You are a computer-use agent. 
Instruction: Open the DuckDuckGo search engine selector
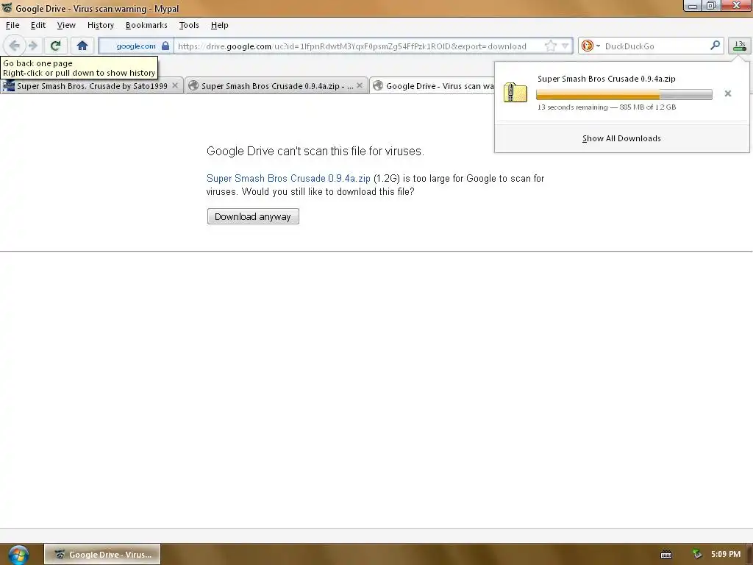pyautogui.click(x=590, y=46)
